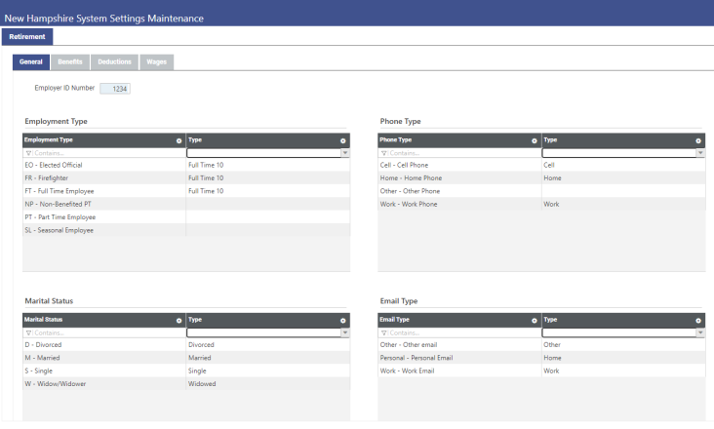Image resolution: width=714 pixels, height=429 pixels.
Task: Click filter funnel icon in Employment Type column
Action: 27,153
